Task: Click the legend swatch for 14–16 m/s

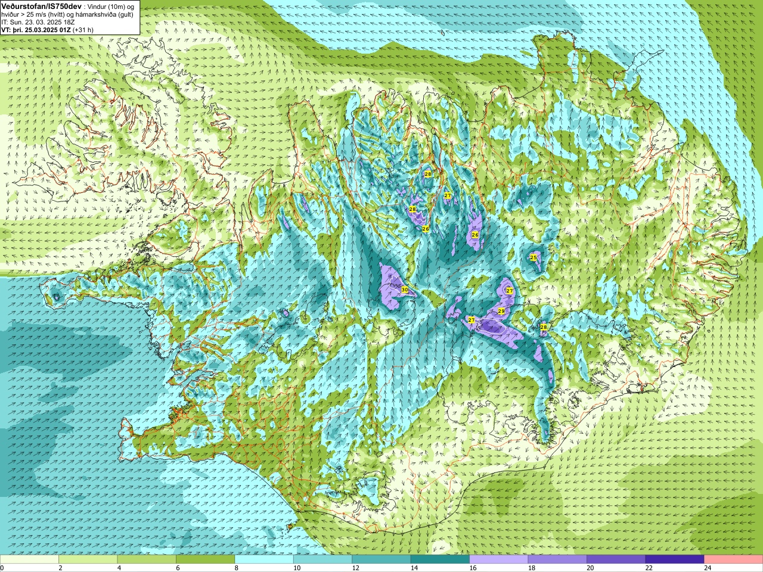Action: click(440, 559)
